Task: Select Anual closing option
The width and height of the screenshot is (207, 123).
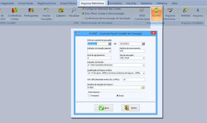Action: coord(117,96)
